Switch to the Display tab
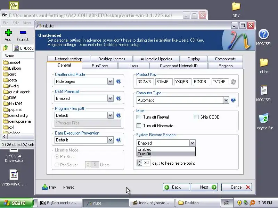The height and width of the screenshot is (208, 278). (x=194, y=59)
